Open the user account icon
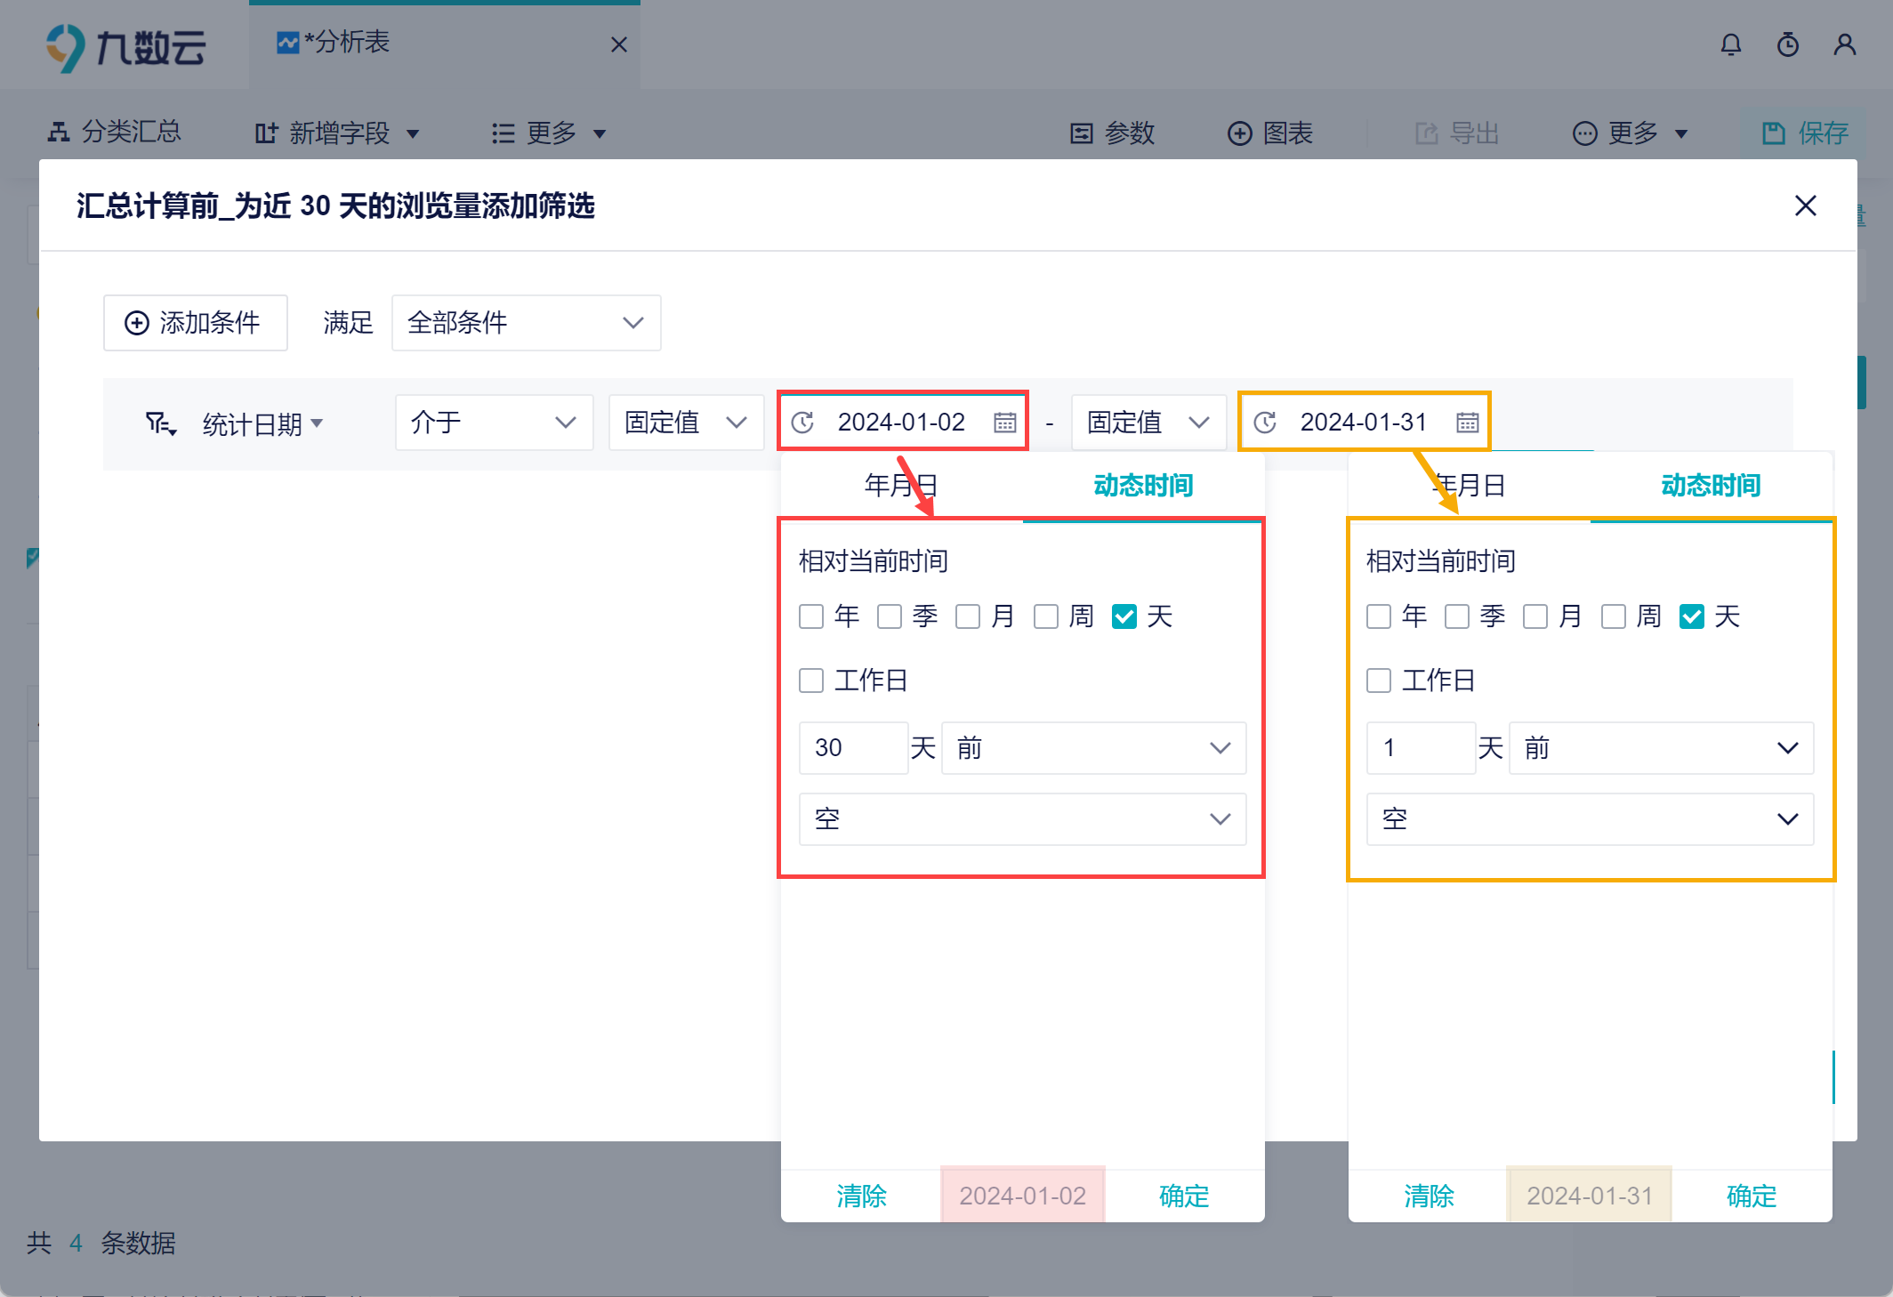This screenshot has width=1893, height=1297. point(1844,44)
